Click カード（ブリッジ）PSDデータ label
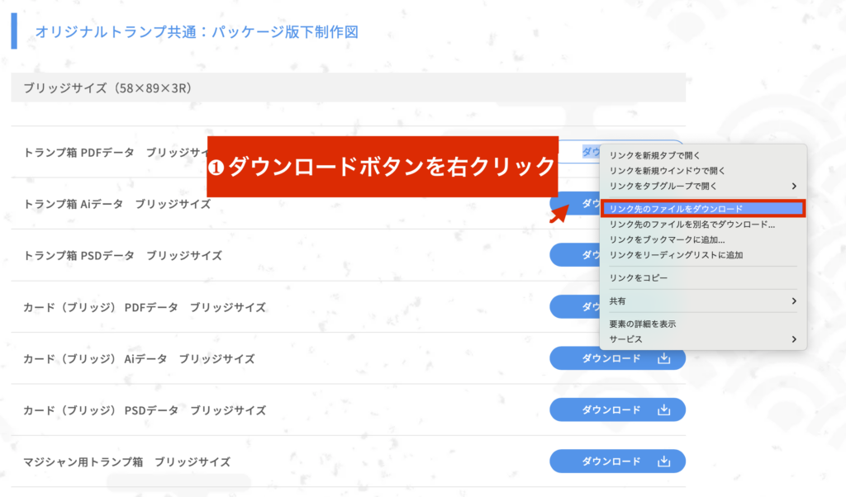The image size is (846, 497). [144, 410]
